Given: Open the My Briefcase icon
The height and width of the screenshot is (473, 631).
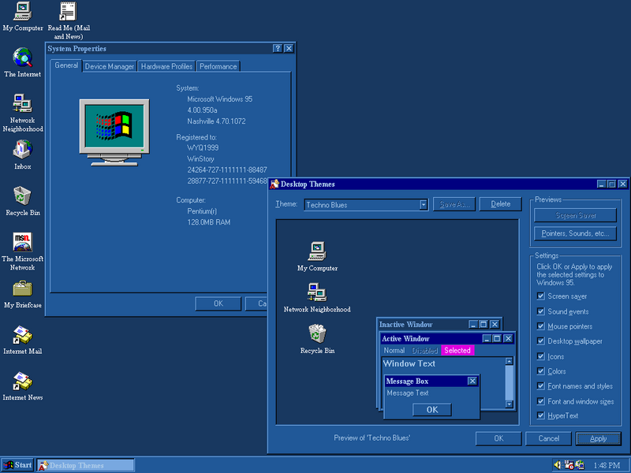Looking at the screenshot, I should (x=23, y=289).
